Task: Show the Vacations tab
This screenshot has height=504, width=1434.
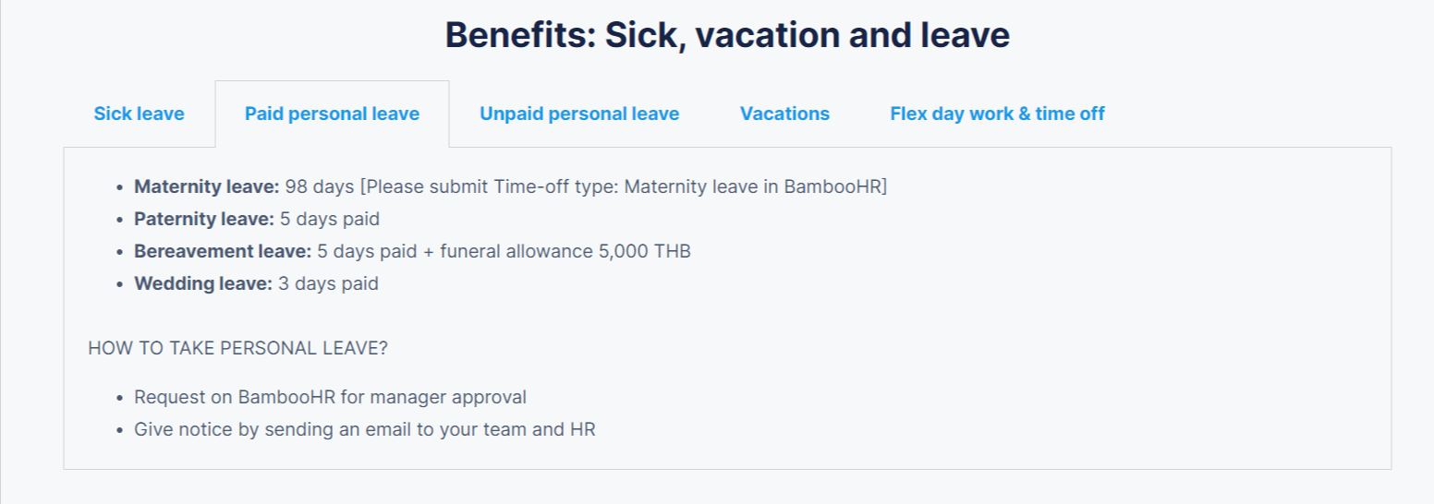Action: tap(784, 114)
